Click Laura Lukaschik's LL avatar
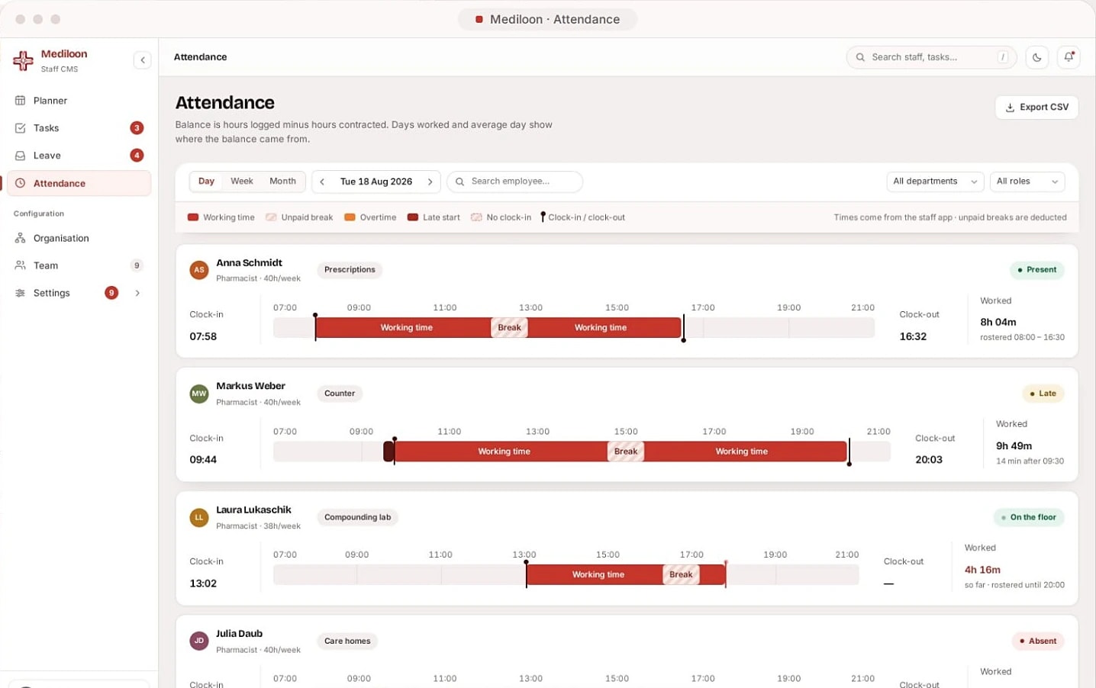1096x688 pixels. tap(199, 517)
